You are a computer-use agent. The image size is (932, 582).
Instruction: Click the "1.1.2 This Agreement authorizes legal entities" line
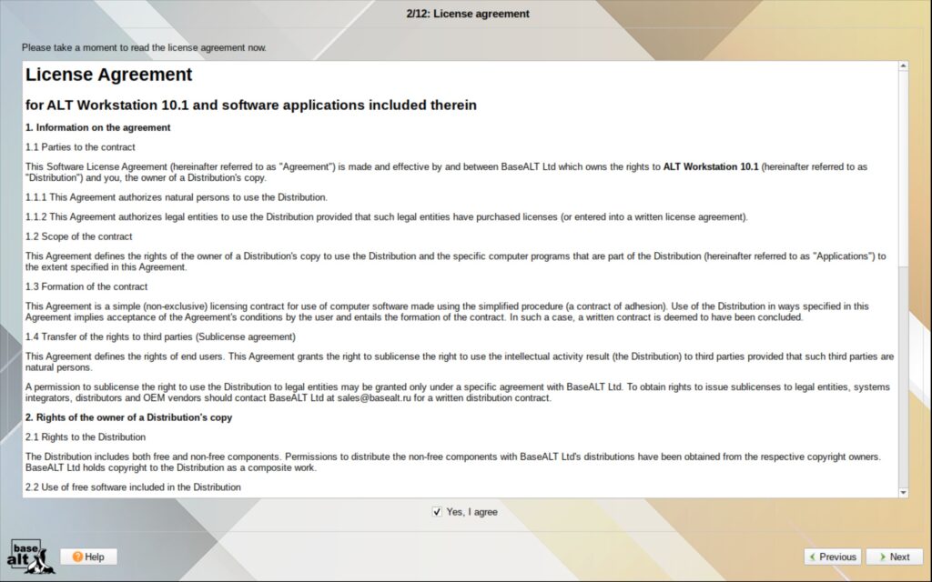point(386,216)
